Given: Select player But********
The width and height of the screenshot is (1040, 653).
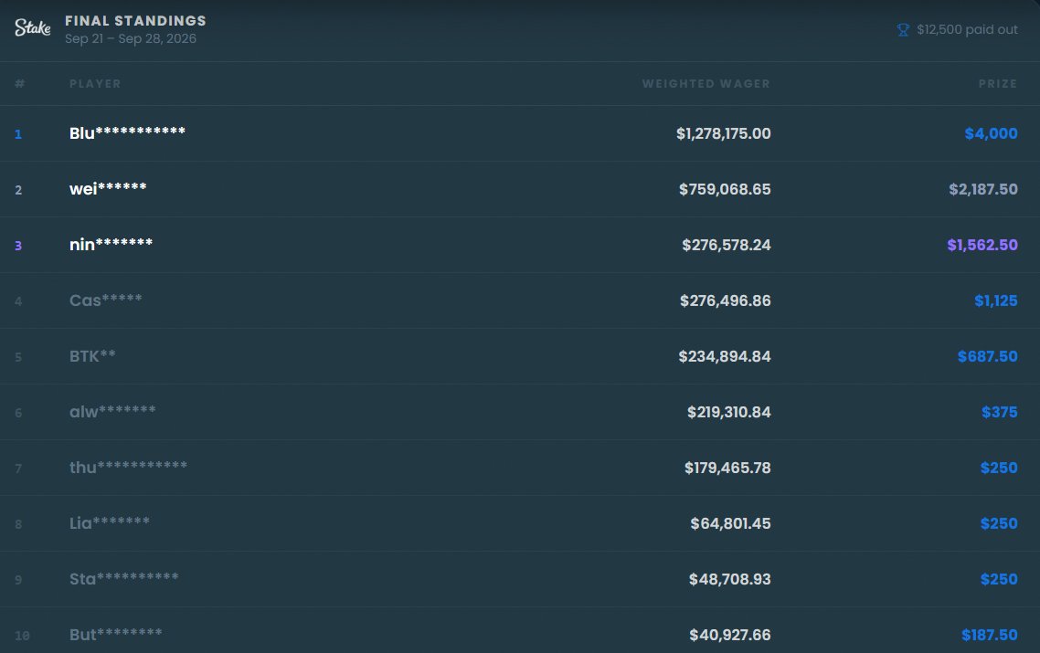Looking at the screenshot, I should (115, 634).
